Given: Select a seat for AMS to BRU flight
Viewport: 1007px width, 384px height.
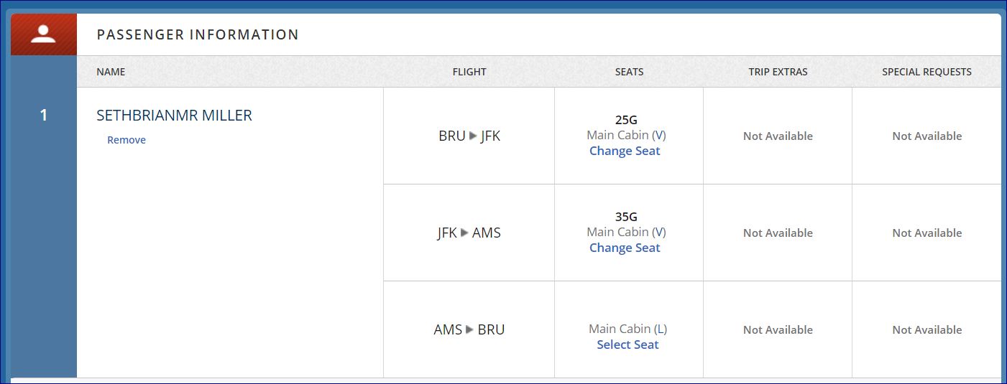Looking at the screenshot, I should click(x=627, y=345).
